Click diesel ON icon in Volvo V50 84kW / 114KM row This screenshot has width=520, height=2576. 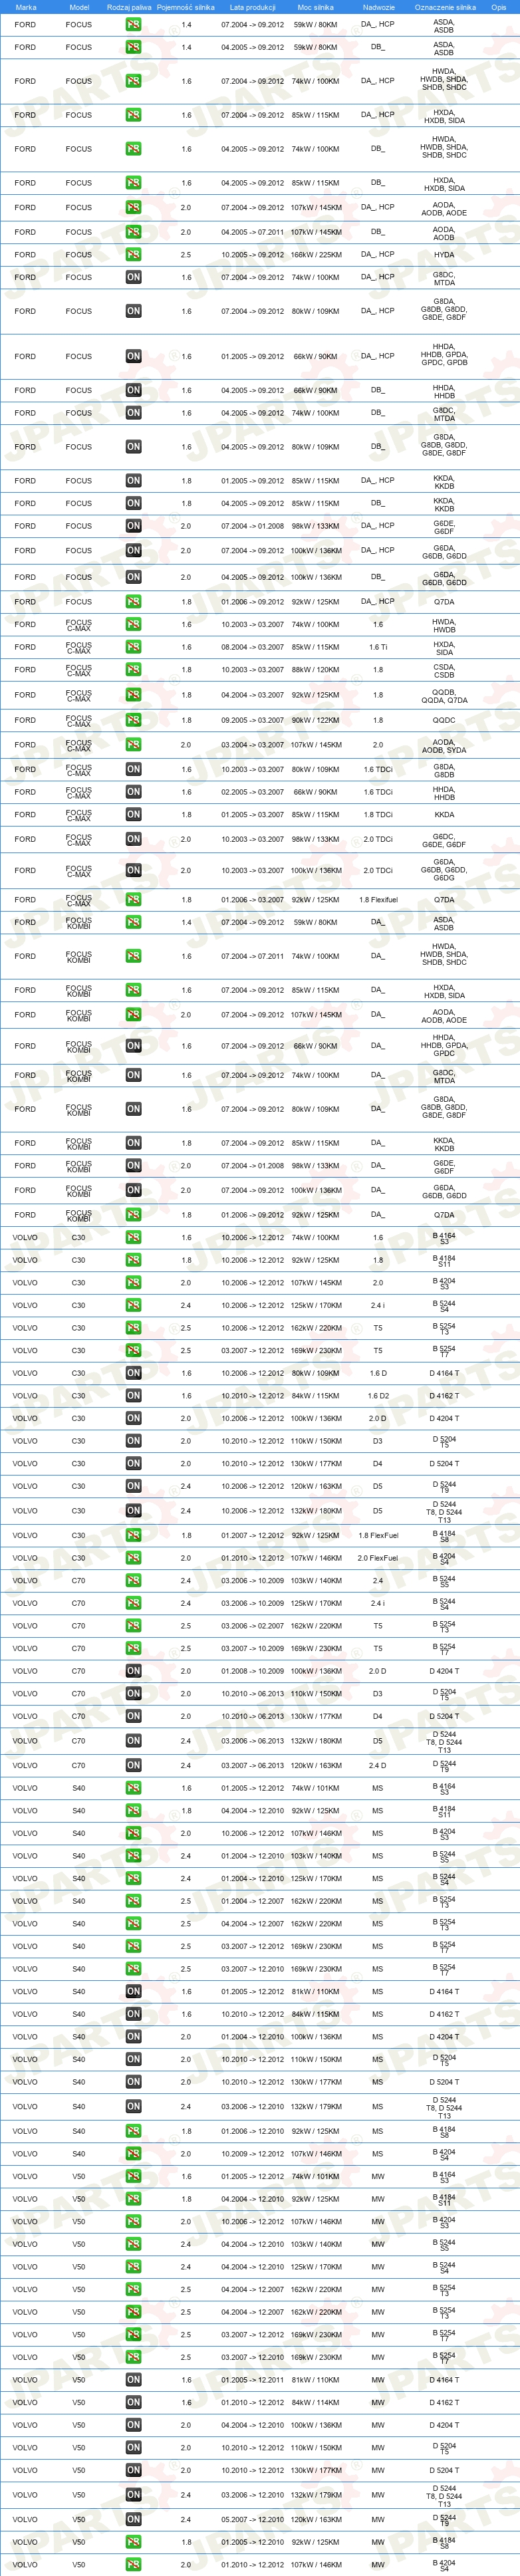(x=133, y=2402)
